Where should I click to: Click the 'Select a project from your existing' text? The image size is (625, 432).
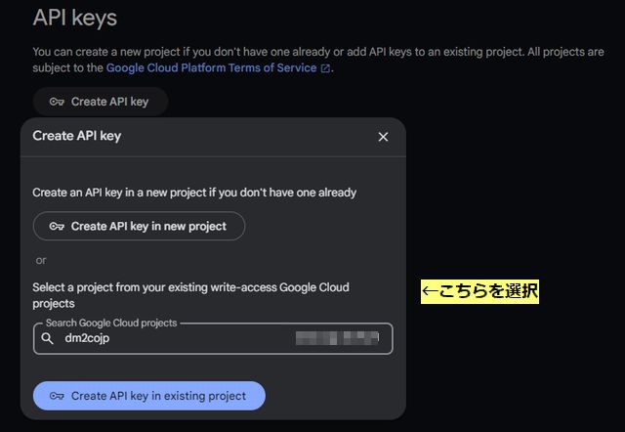pos(120,287)
